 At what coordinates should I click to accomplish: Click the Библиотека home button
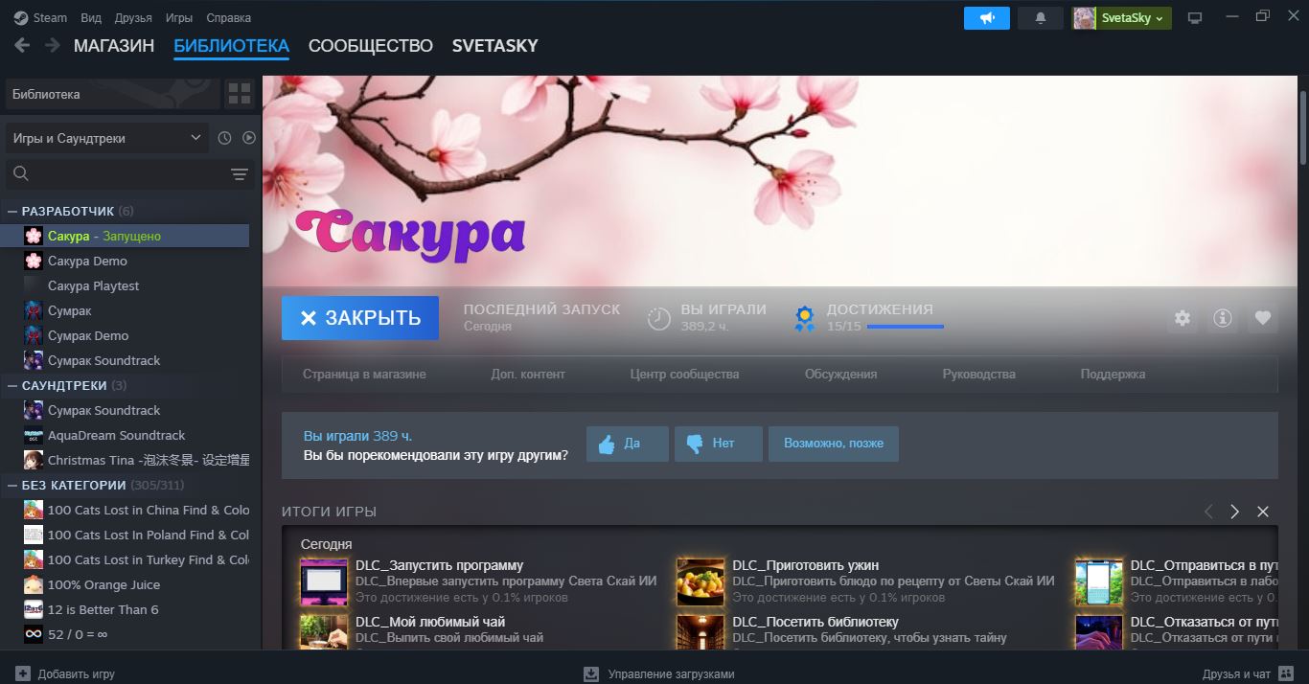pos(112,94)
